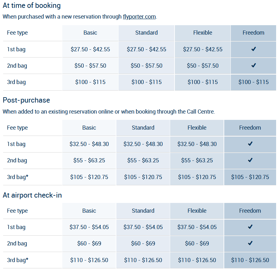Click Freedom 3rd bag fee $110 - $126.50
278x269 pixels.
click(250, 260)
